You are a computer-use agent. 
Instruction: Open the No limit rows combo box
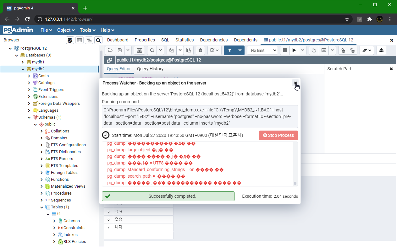pos(262,50)
